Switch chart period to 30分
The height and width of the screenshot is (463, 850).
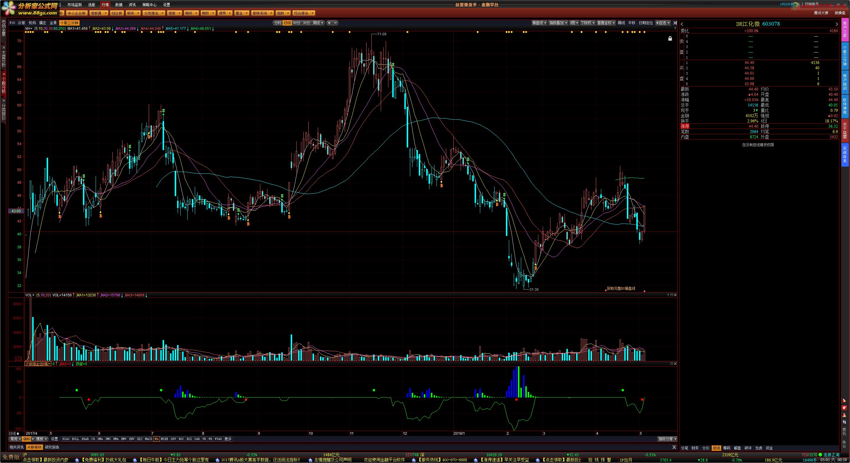click(x=307, y=23)
